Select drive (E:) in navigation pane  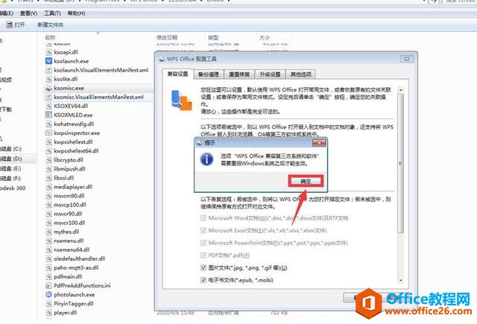11,168
